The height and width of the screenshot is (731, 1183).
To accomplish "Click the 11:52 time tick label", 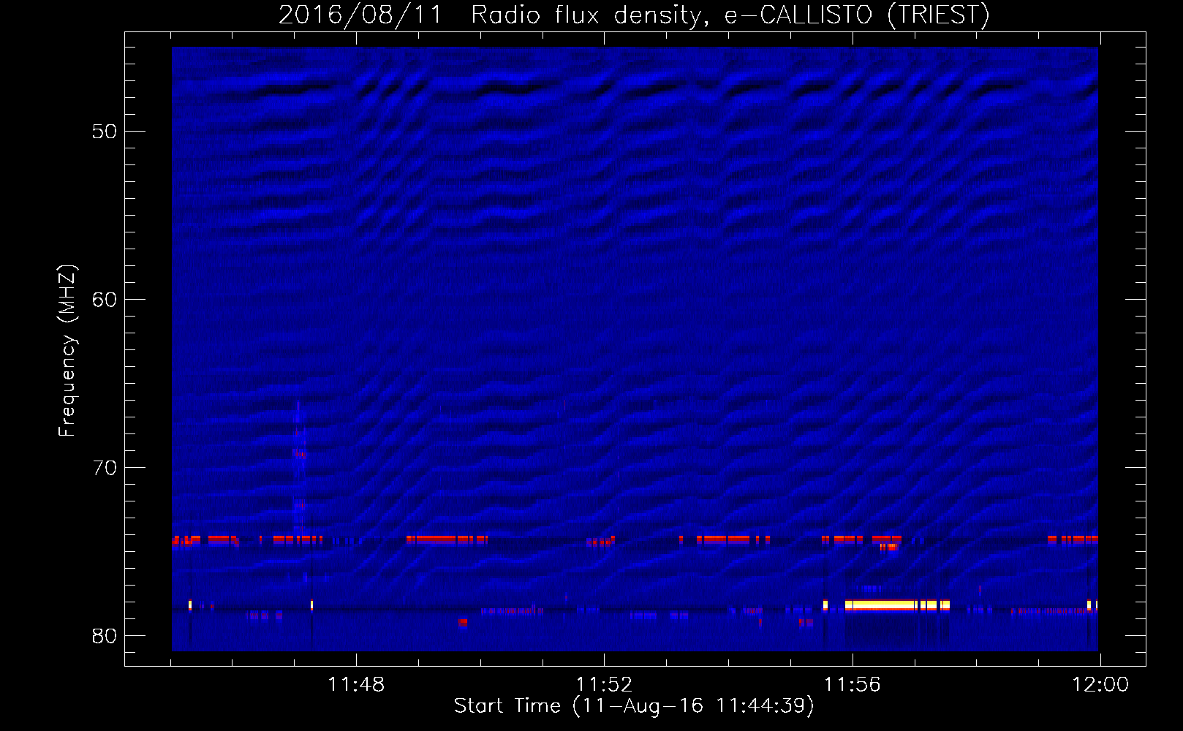I will [x=604, y=685].
